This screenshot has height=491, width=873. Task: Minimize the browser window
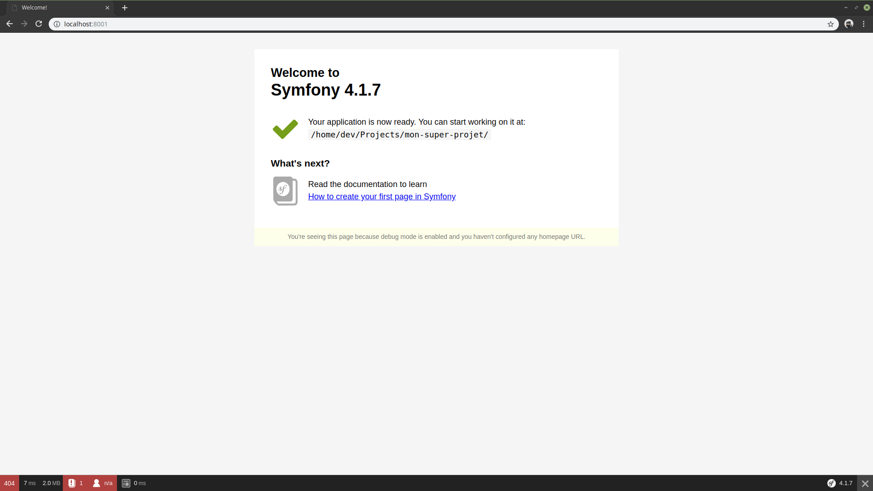click(x=846, y=7)
